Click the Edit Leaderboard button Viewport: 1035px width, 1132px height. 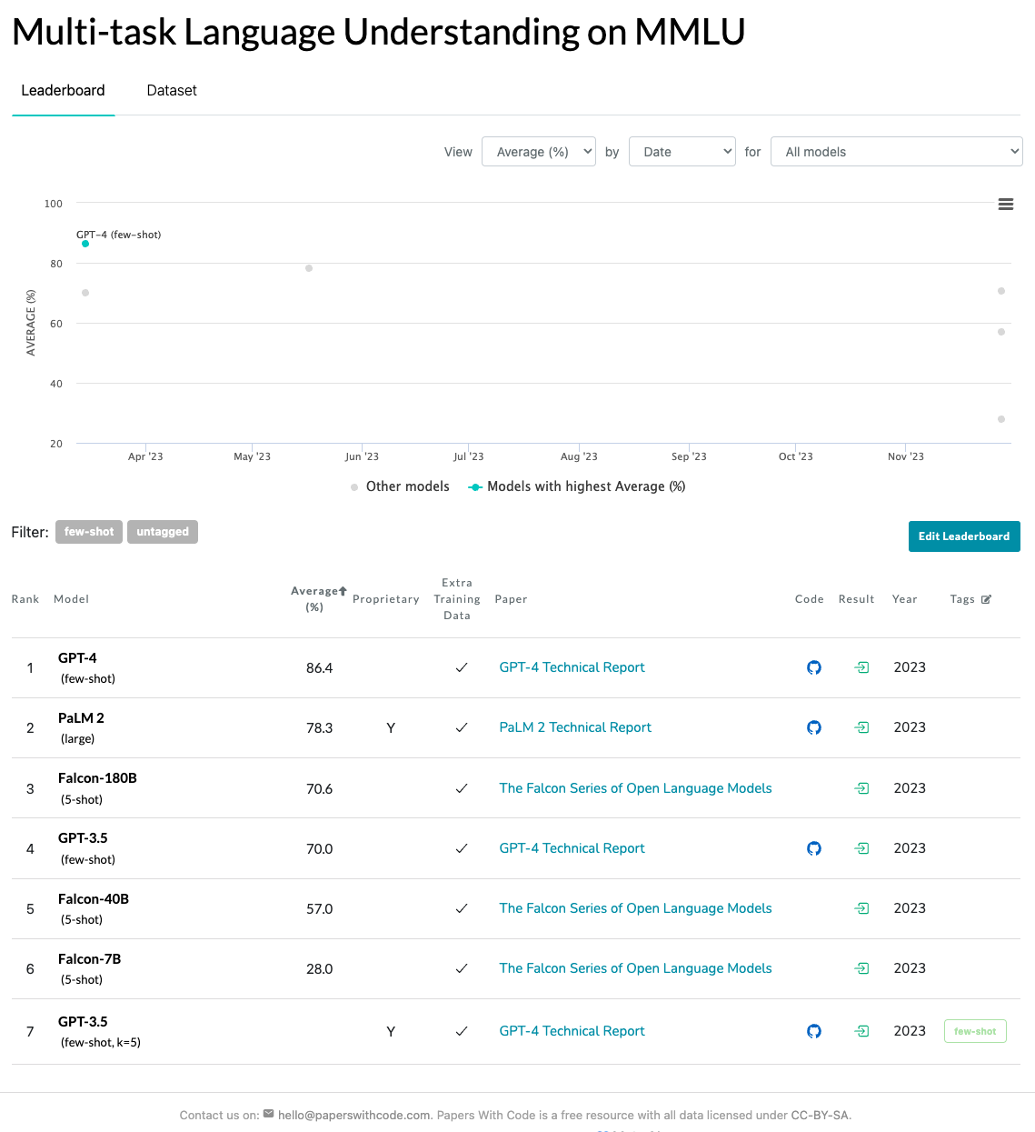(x=964, y=536)
